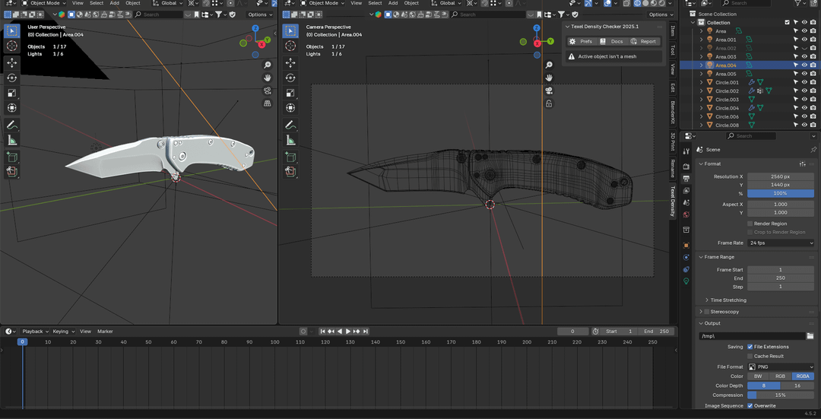Select RGB color mode button
The height and width of the screenshot is (419, 821).
point(780,376)
